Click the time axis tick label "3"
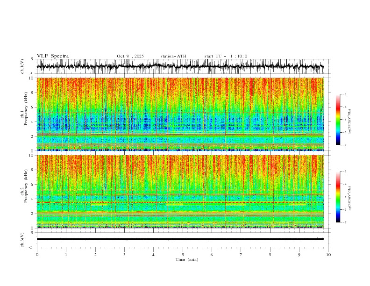Viewport: 370px width, 286px height. (124, 255)
